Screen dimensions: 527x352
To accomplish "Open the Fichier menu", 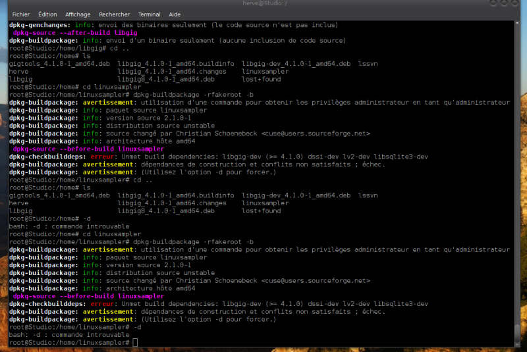I will tap(21, 14).
